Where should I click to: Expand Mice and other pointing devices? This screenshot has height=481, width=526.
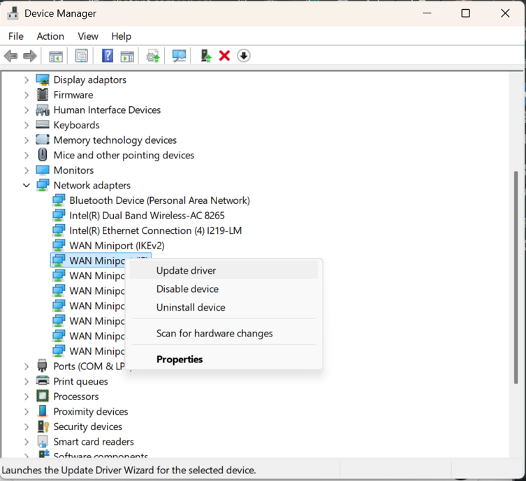tap(27, 156)
